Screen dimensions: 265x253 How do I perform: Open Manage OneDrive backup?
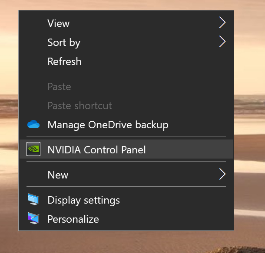click(x=126, y=125)
